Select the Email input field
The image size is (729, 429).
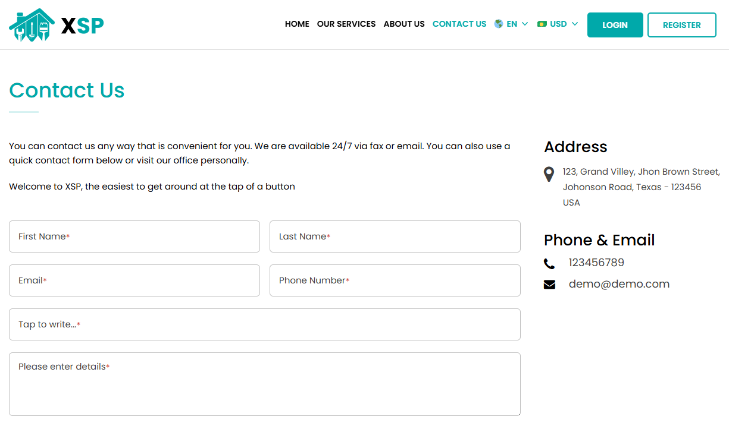pyautogui.click(x=134, y=280)
